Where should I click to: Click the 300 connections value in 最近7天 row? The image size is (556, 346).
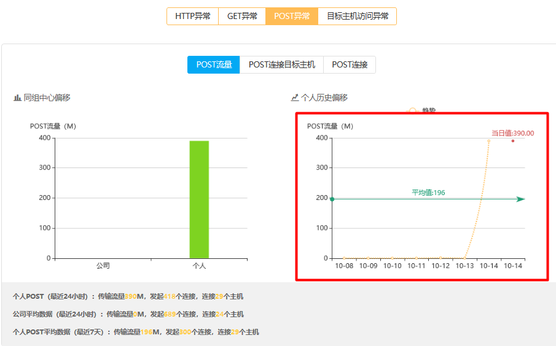(x=185, y=332)
